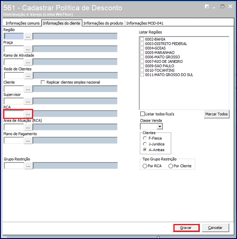The height and width of the screenshot is (239, 237).
Task: Select J-Juridica client type
Action: click(x=145, y=144)
